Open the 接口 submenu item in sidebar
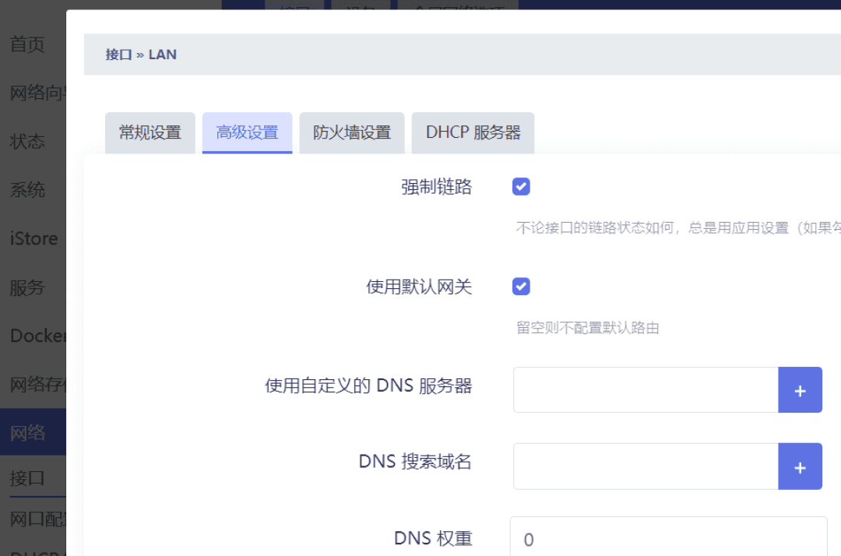The image size is (841, 556). pyautogui.click(x=27, y=477)
